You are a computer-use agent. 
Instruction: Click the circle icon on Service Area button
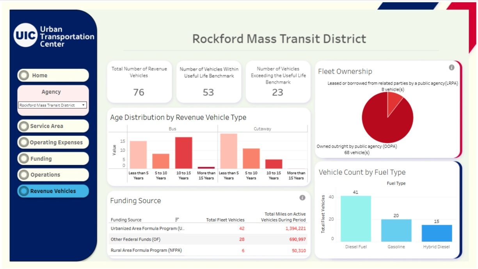pyautogui.click(x=24, y=126)
